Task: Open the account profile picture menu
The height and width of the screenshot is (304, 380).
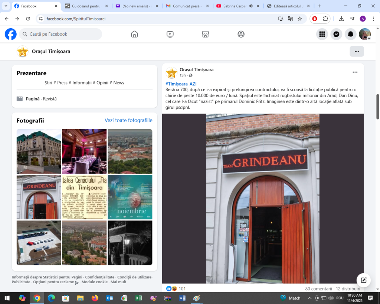Action: point(365,34)
